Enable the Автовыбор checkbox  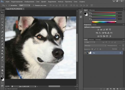pyautogui.click(x=9, y=5)
